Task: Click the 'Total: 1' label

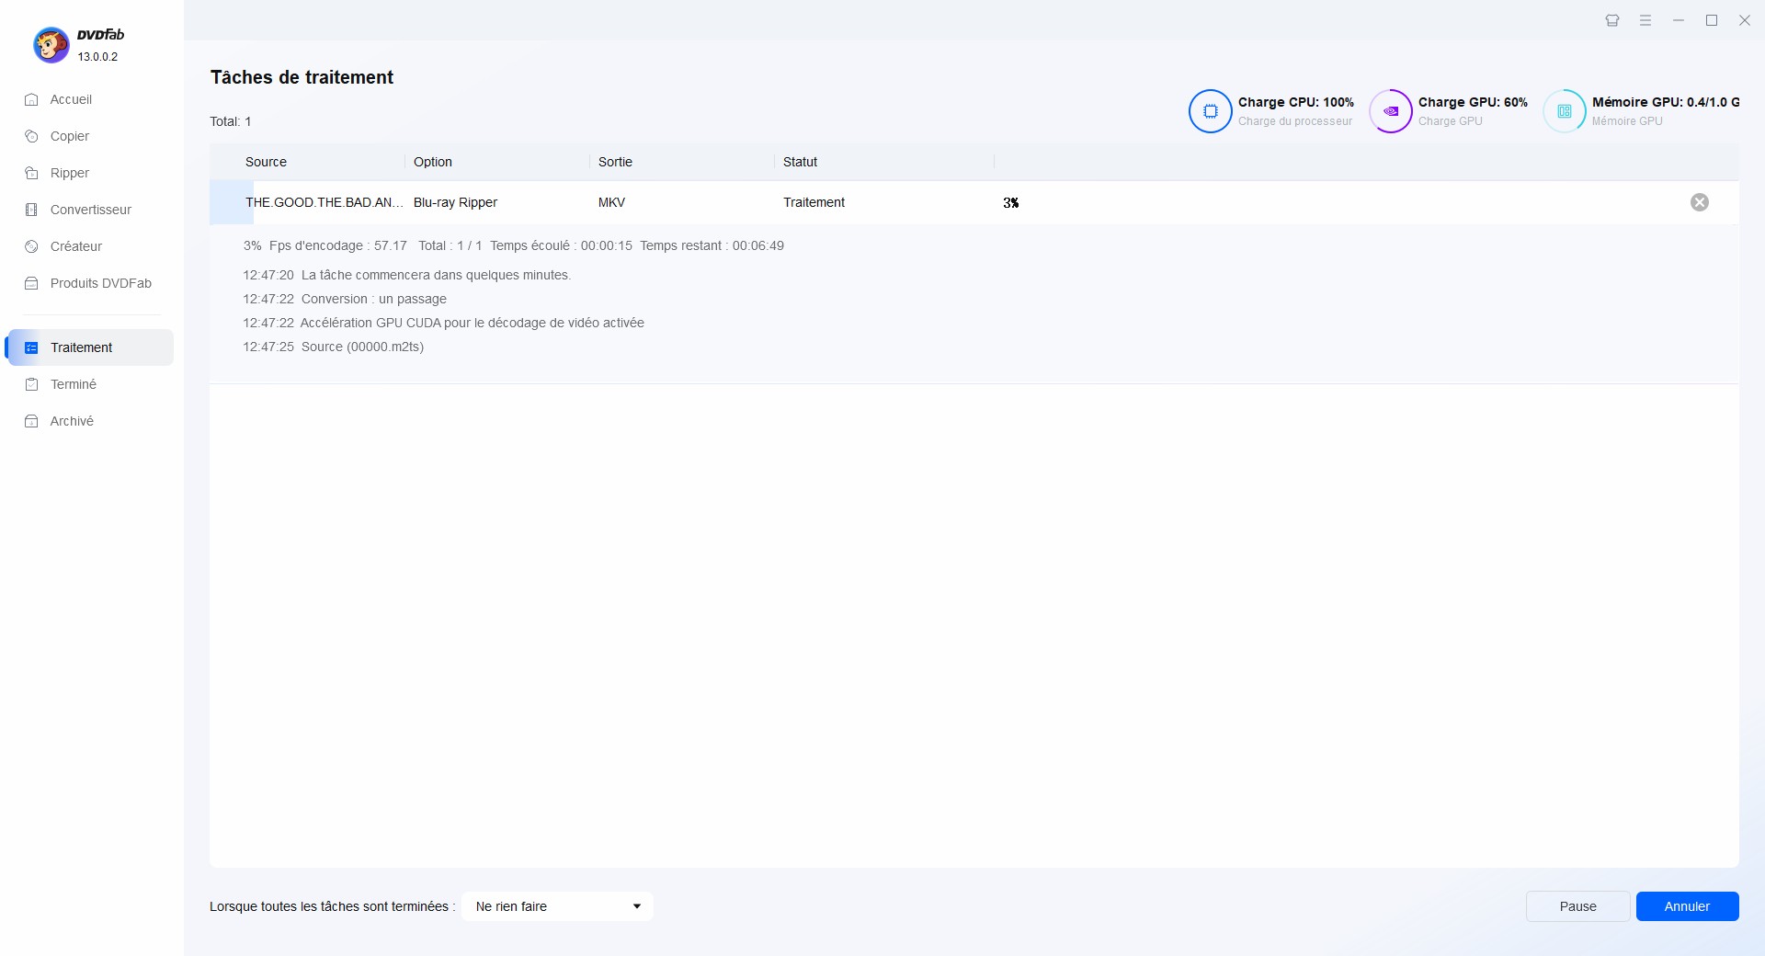Action: click(x=231, y=121)
